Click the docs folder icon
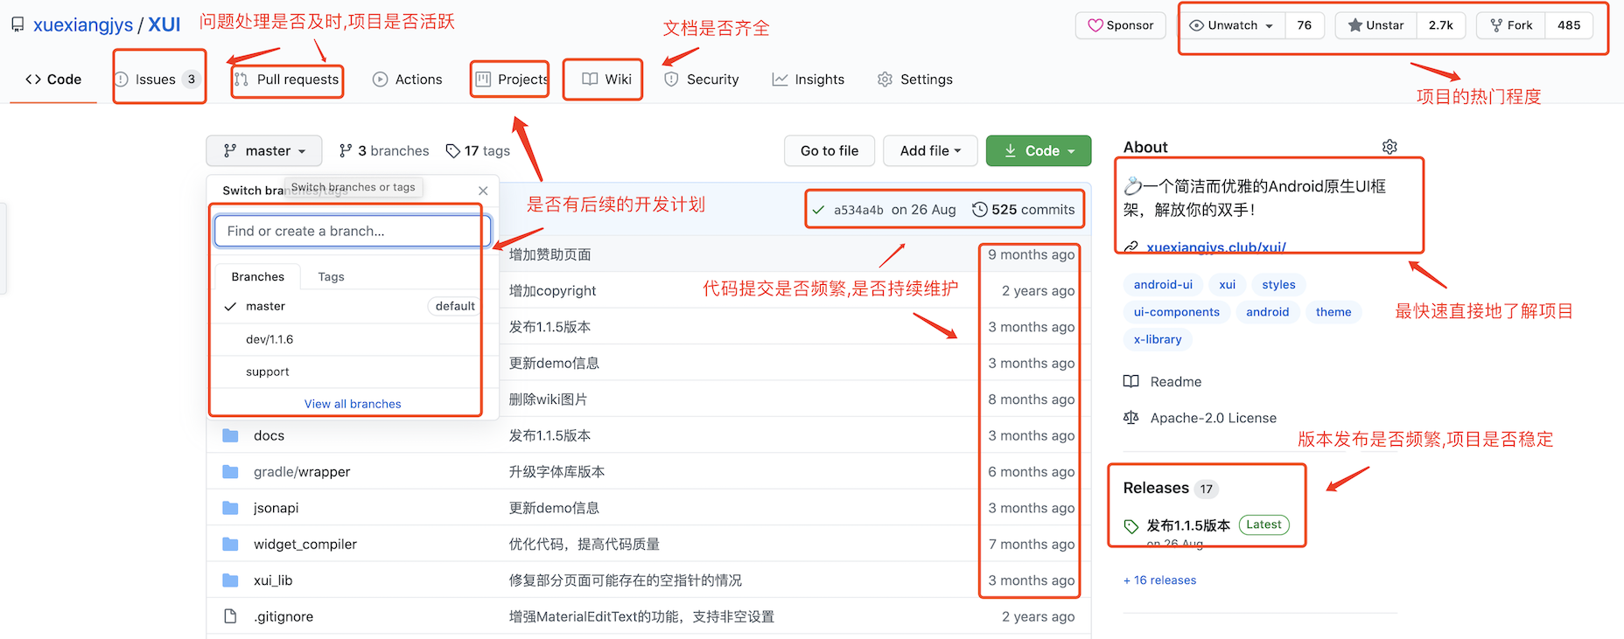The width and height of the screenshot is (1624, 639). [x=231, y=435]
